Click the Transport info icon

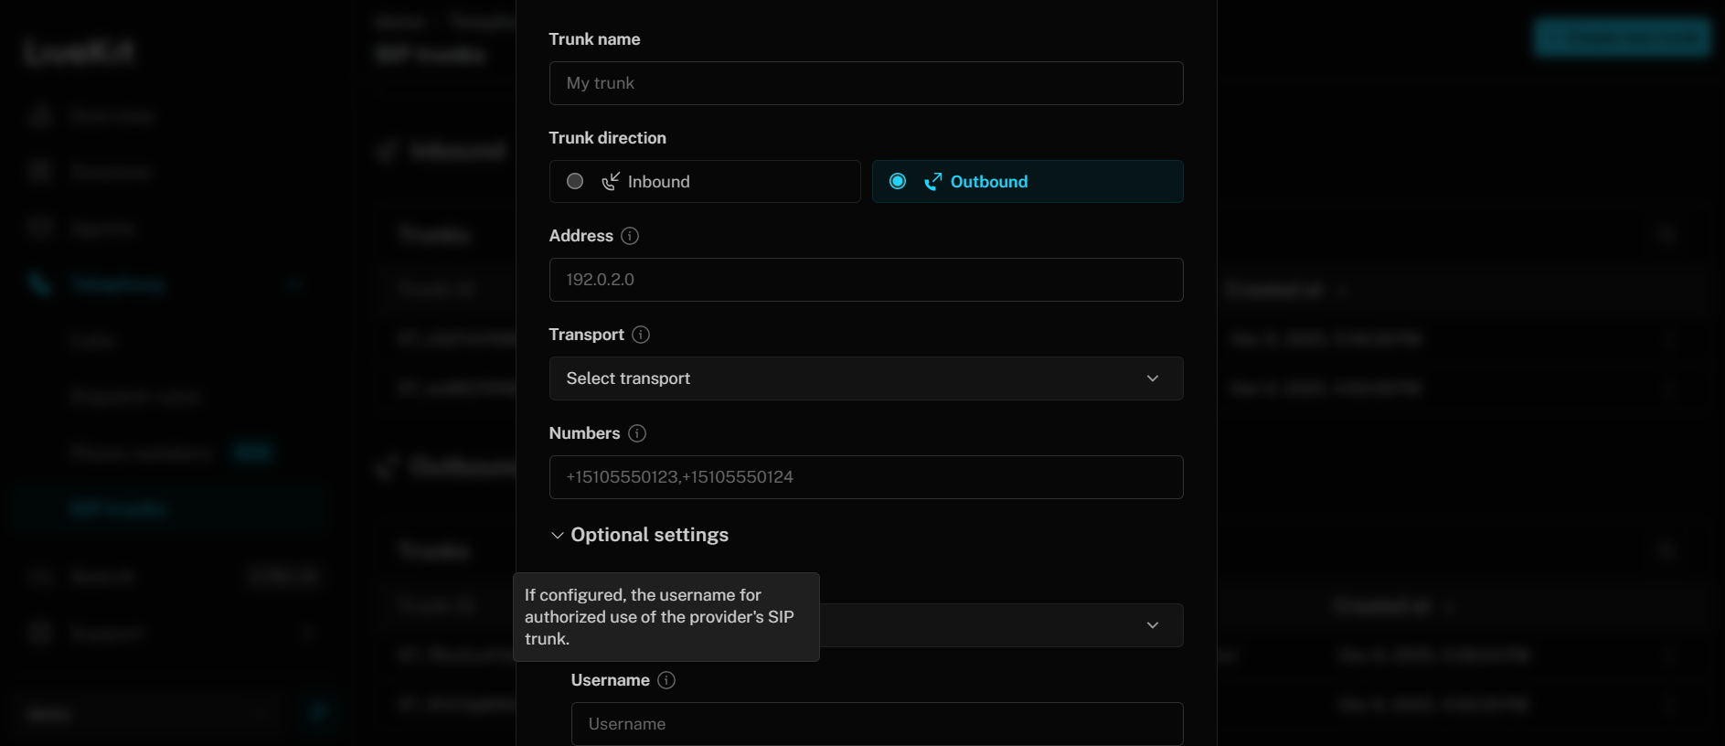(641, 335)
